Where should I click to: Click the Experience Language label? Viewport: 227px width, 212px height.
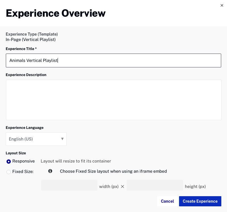25,128
